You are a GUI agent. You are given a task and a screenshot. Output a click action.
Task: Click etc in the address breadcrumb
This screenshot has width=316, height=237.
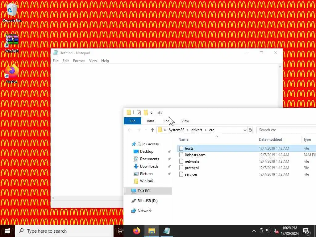tap(212, 130)
